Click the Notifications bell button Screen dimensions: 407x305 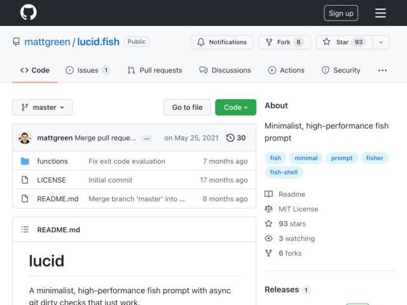pos(222,42)
